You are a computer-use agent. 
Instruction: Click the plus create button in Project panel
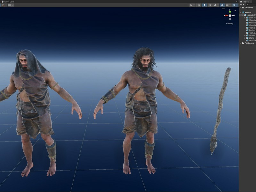(241, 4)
